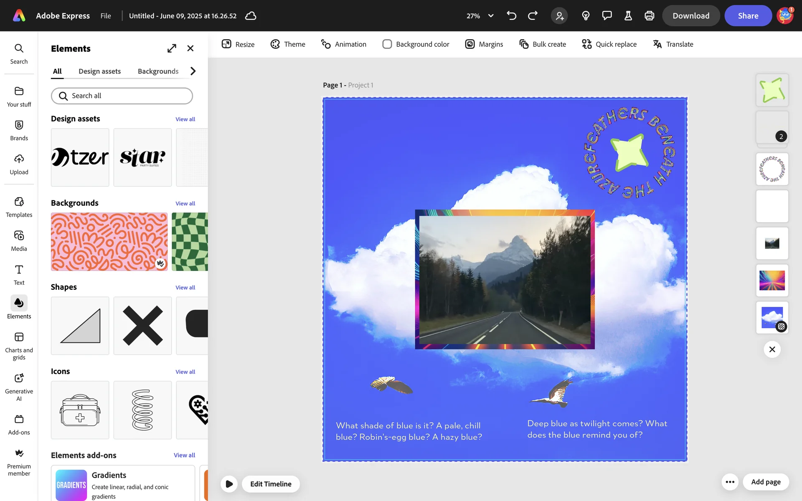Select the pink squiggle background swatch
The image size is (802, 501).
[109, 242]
